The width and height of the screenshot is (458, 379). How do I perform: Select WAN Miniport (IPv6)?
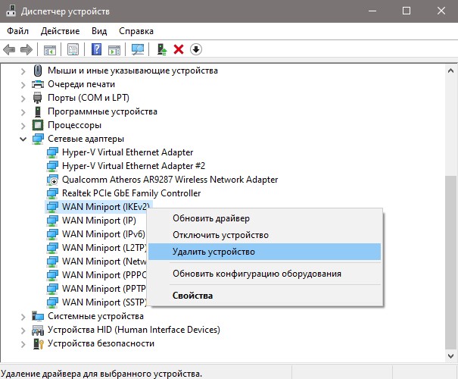(104, 234)
